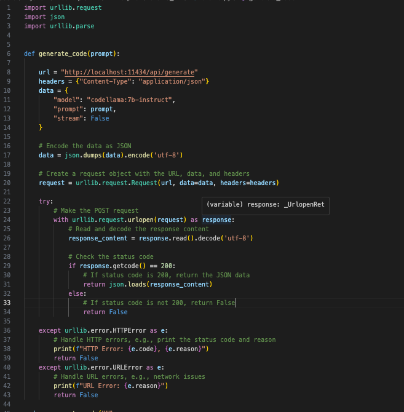Click the "model" key on line 11

click(66, 100)
